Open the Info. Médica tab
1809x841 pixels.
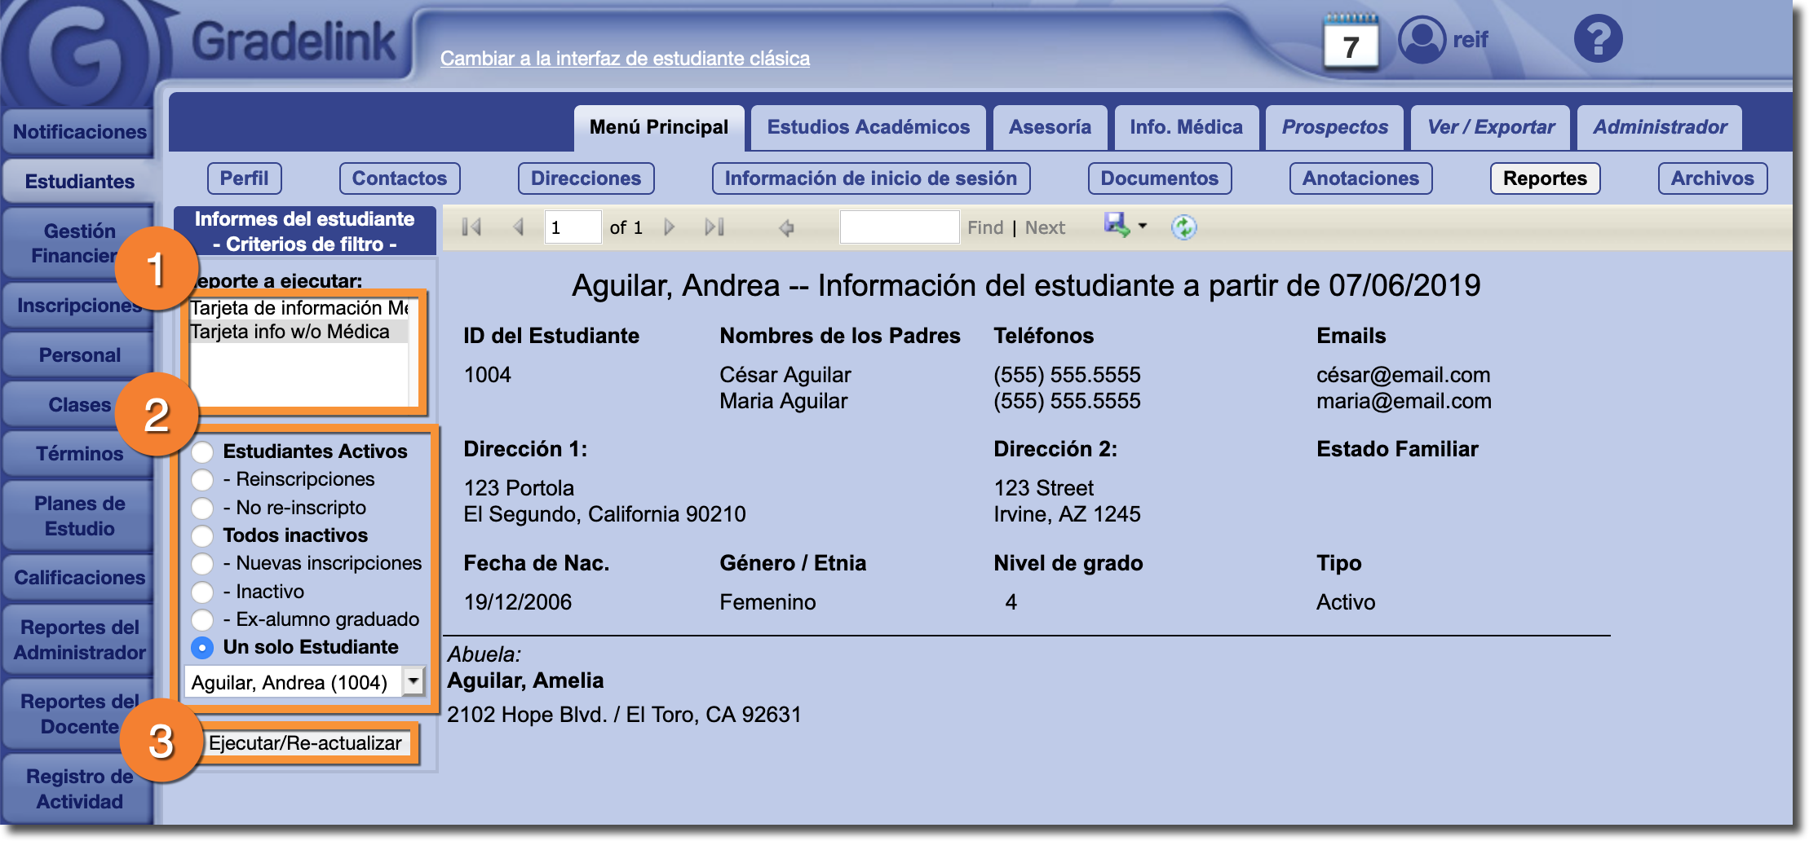1186,127
